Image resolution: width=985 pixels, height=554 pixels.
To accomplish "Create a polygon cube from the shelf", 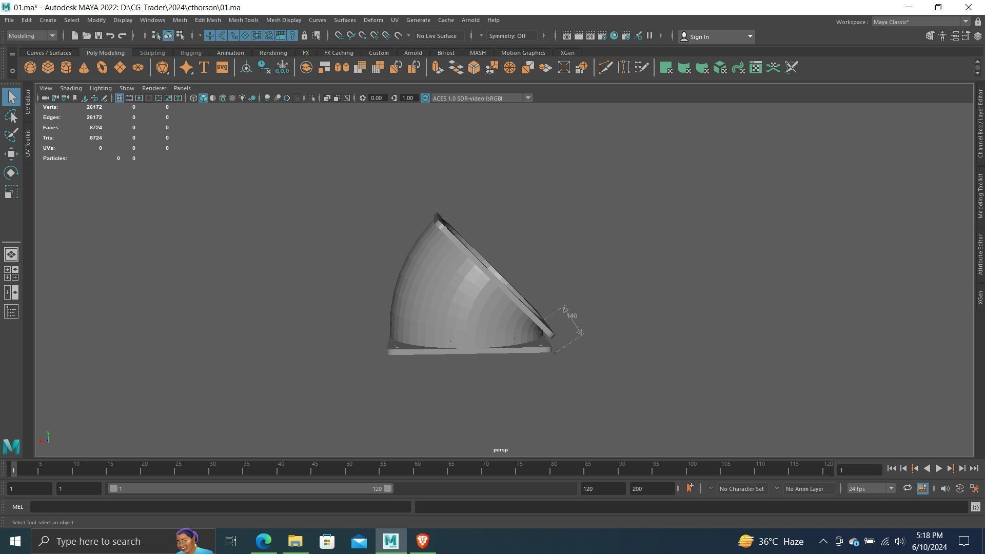I will 48,68.
